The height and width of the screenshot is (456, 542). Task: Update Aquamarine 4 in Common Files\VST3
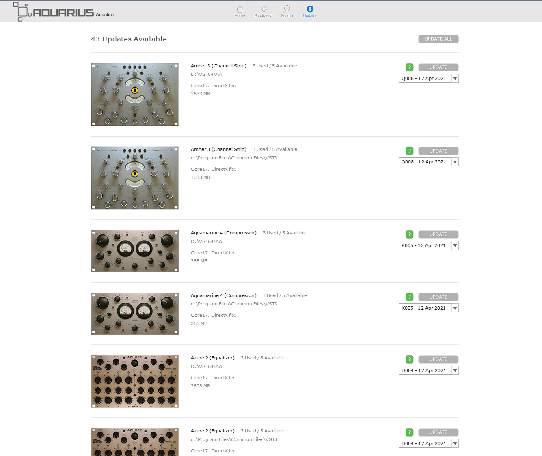pos(438,297)
